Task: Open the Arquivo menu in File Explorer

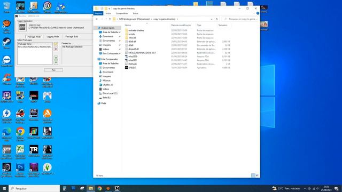Action: (x=98, y=13)
